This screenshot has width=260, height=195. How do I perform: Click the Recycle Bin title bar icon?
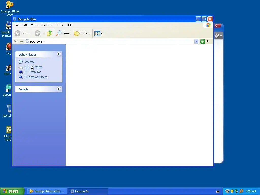click(x=14, y=19)
